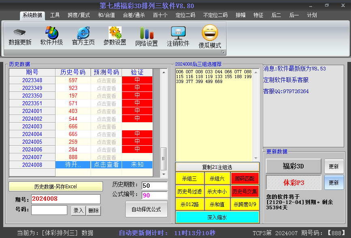
Task: Click the 杀组三 button
Action: 190,178
